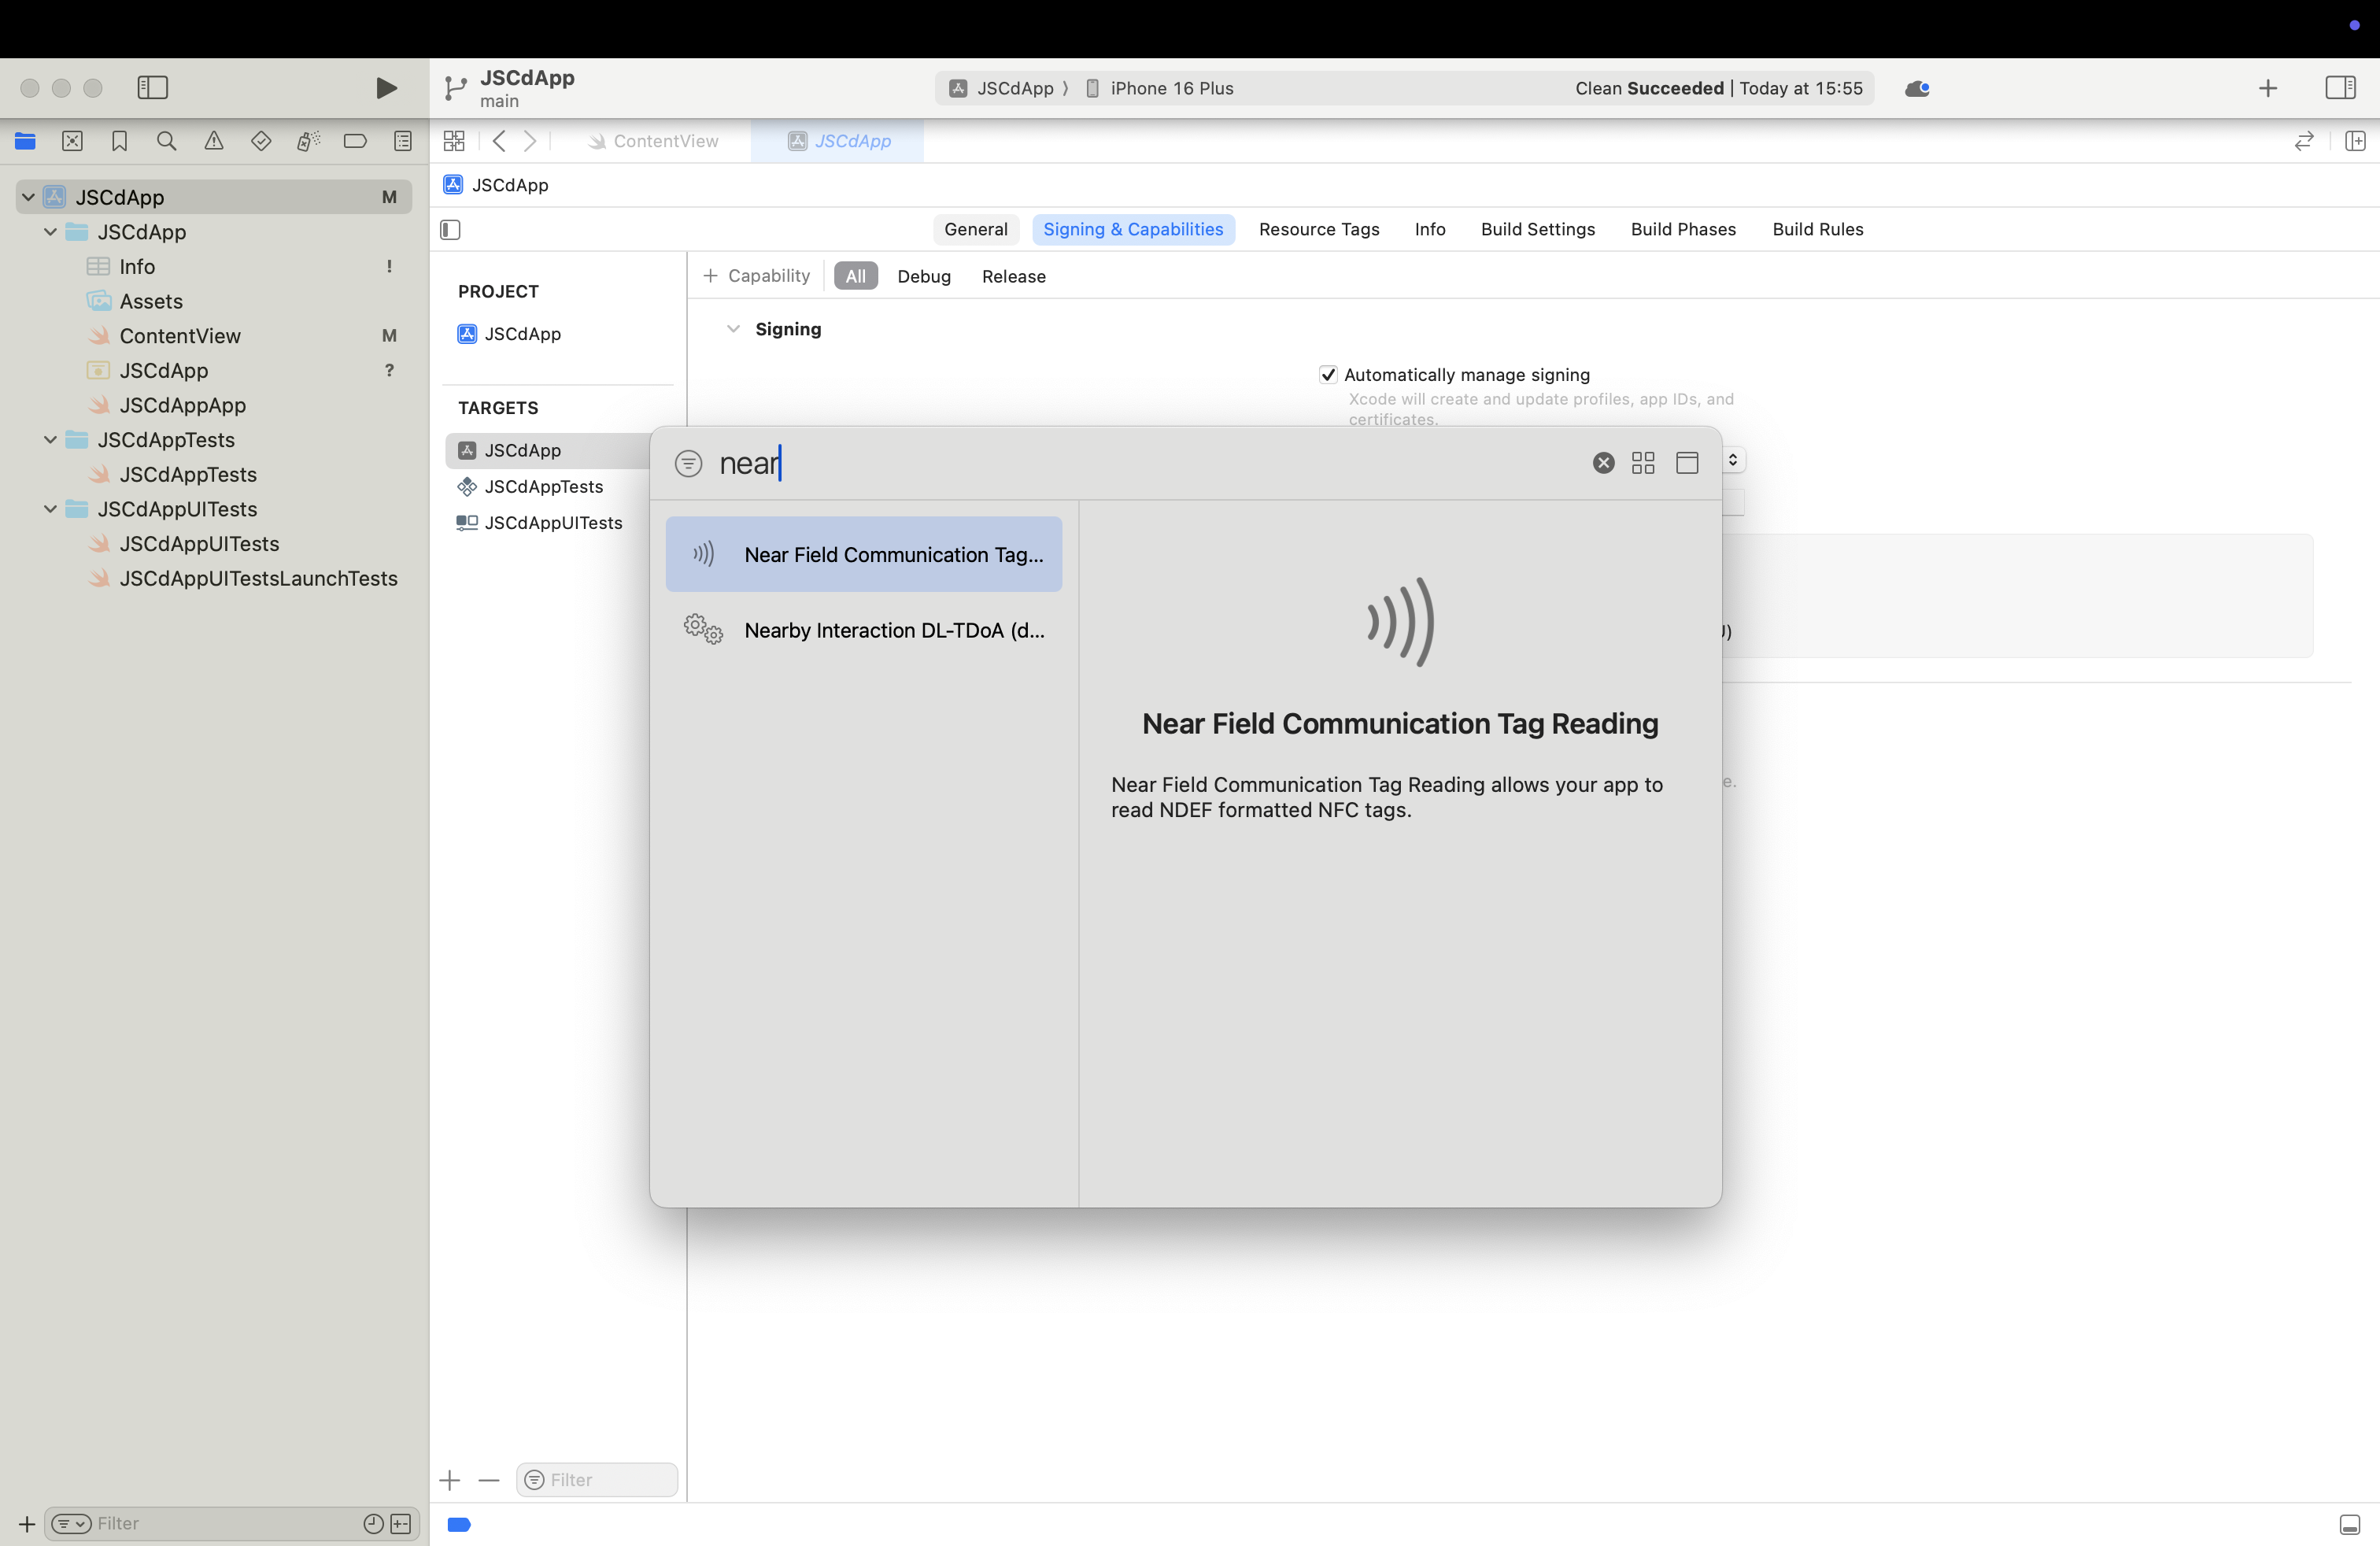Viewport: 2380px width, 1546px height.
Task: Clear the capability search with the x icon
Action: pos(1603,462)
